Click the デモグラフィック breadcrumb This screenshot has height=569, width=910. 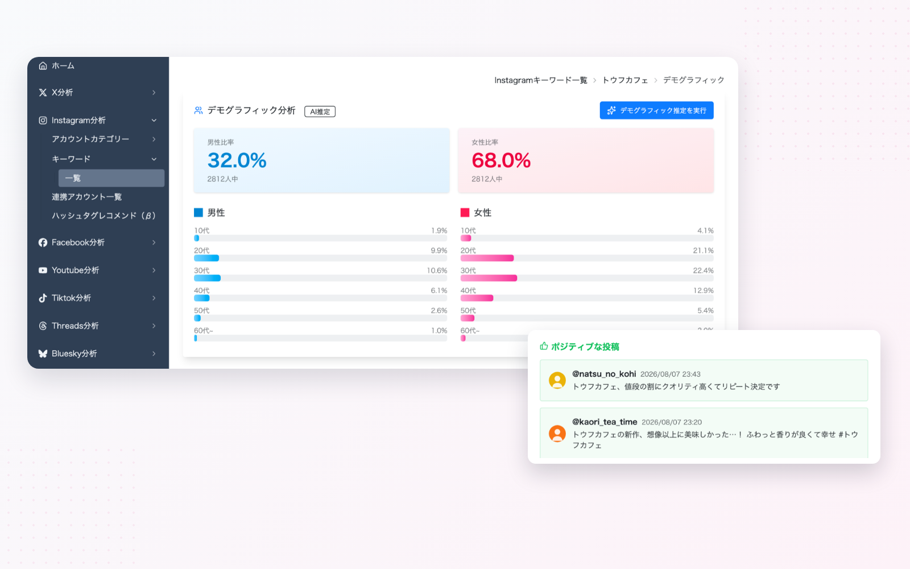pyautogui.click(x=693, y=80)
